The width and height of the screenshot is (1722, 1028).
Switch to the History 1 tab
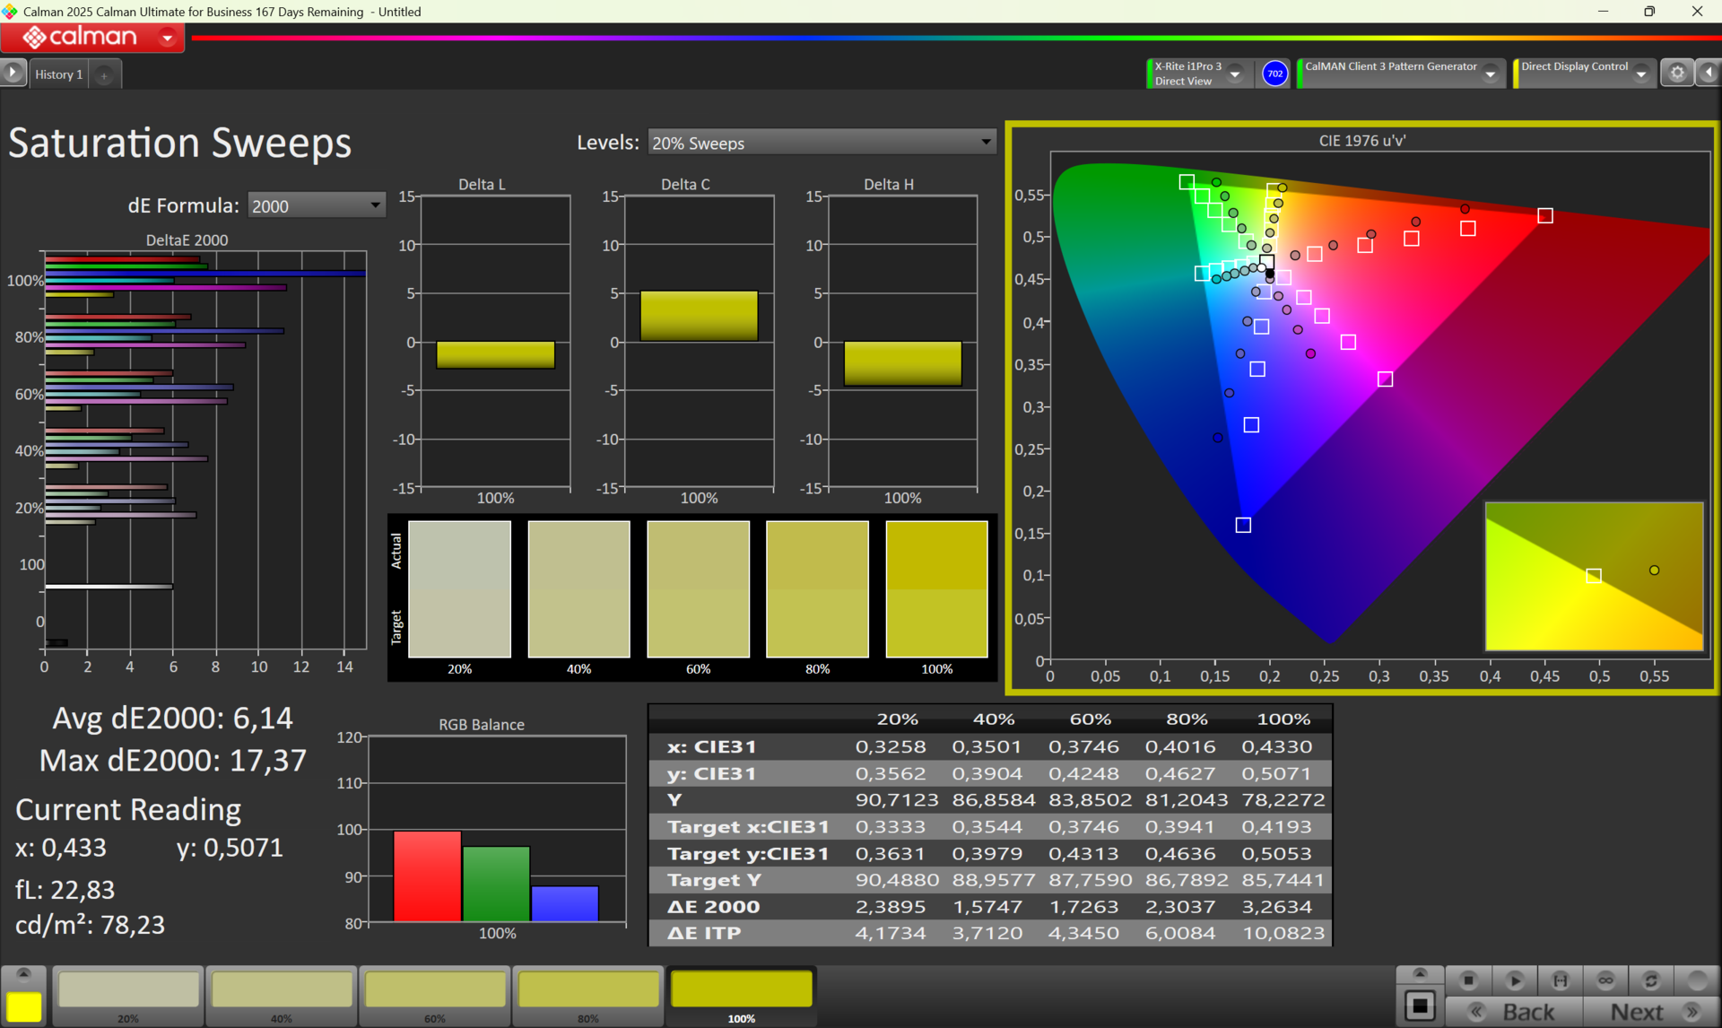click(58, 74)
